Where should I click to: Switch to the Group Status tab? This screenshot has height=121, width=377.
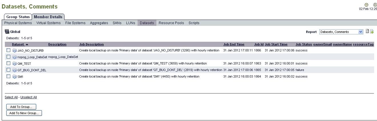pos(18,17)
